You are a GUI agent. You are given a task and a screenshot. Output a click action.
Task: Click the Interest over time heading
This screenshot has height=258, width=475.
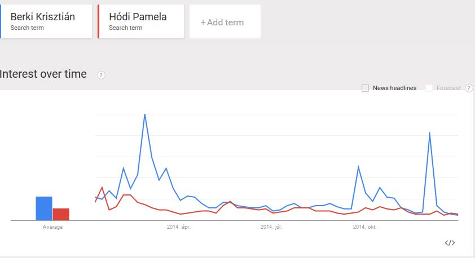coord(44,74)
